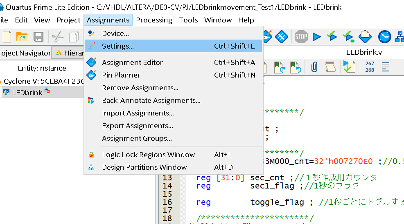The image size is (404, 224).
Task: Click the Logic Lock padlock icon
Action: click(91, 154)
